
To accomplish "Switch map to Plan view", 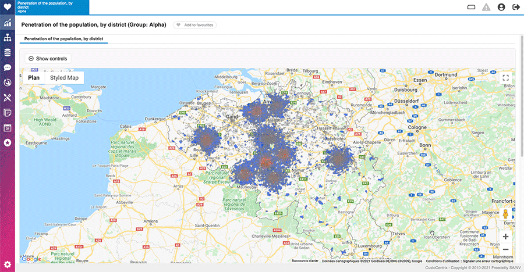I will (34, 77).
